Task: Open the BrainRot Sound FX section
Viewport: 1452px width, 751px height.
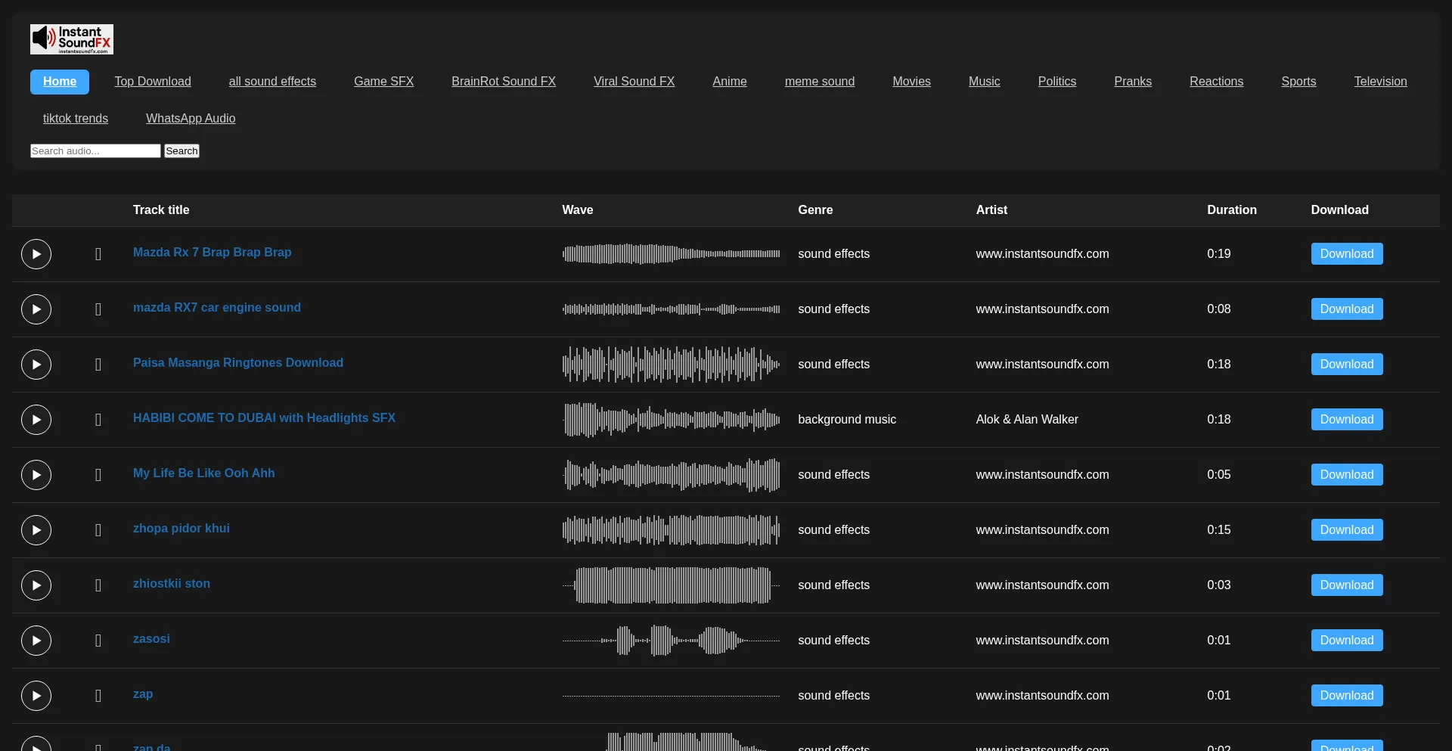Action: 503,82
